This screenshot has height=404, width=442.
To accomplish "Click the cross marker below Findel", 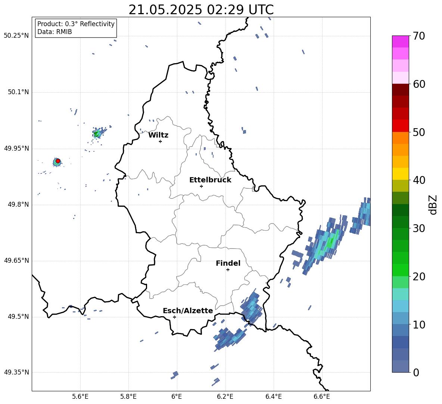I will coord(228,270).
